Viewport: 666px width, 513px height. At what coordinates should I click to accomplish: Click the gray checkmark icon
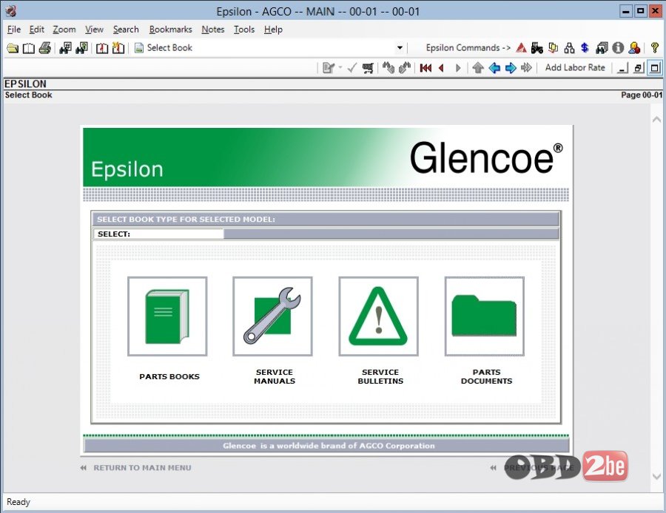point(351,68)
